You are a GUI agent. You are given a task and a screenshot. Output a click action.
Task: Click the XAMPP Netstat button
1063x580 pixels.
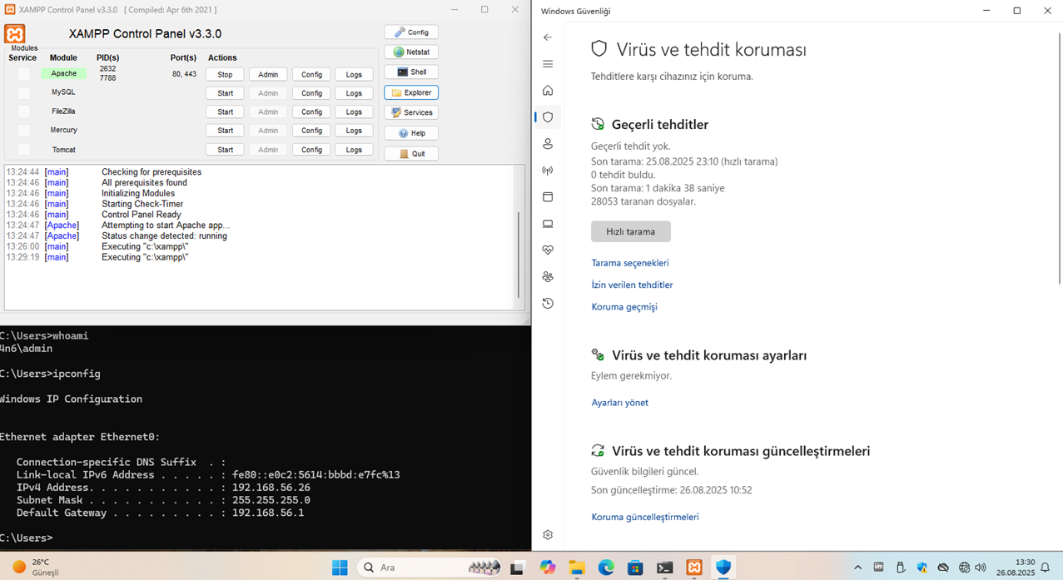coord(411,52)
